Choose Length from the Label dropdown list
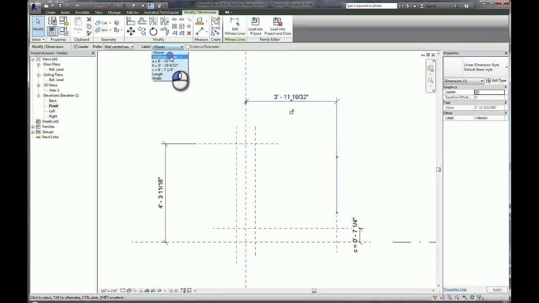 [157, 74]
